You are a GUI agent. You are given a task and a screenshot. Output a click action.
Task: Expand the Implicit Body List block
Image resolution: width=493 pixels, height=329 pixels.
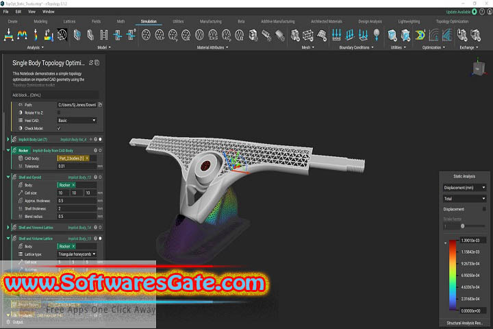8,139
